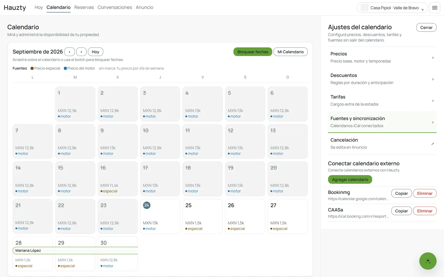Select the Calendario tab
The image size is (444, 277).
coord(59,7)
